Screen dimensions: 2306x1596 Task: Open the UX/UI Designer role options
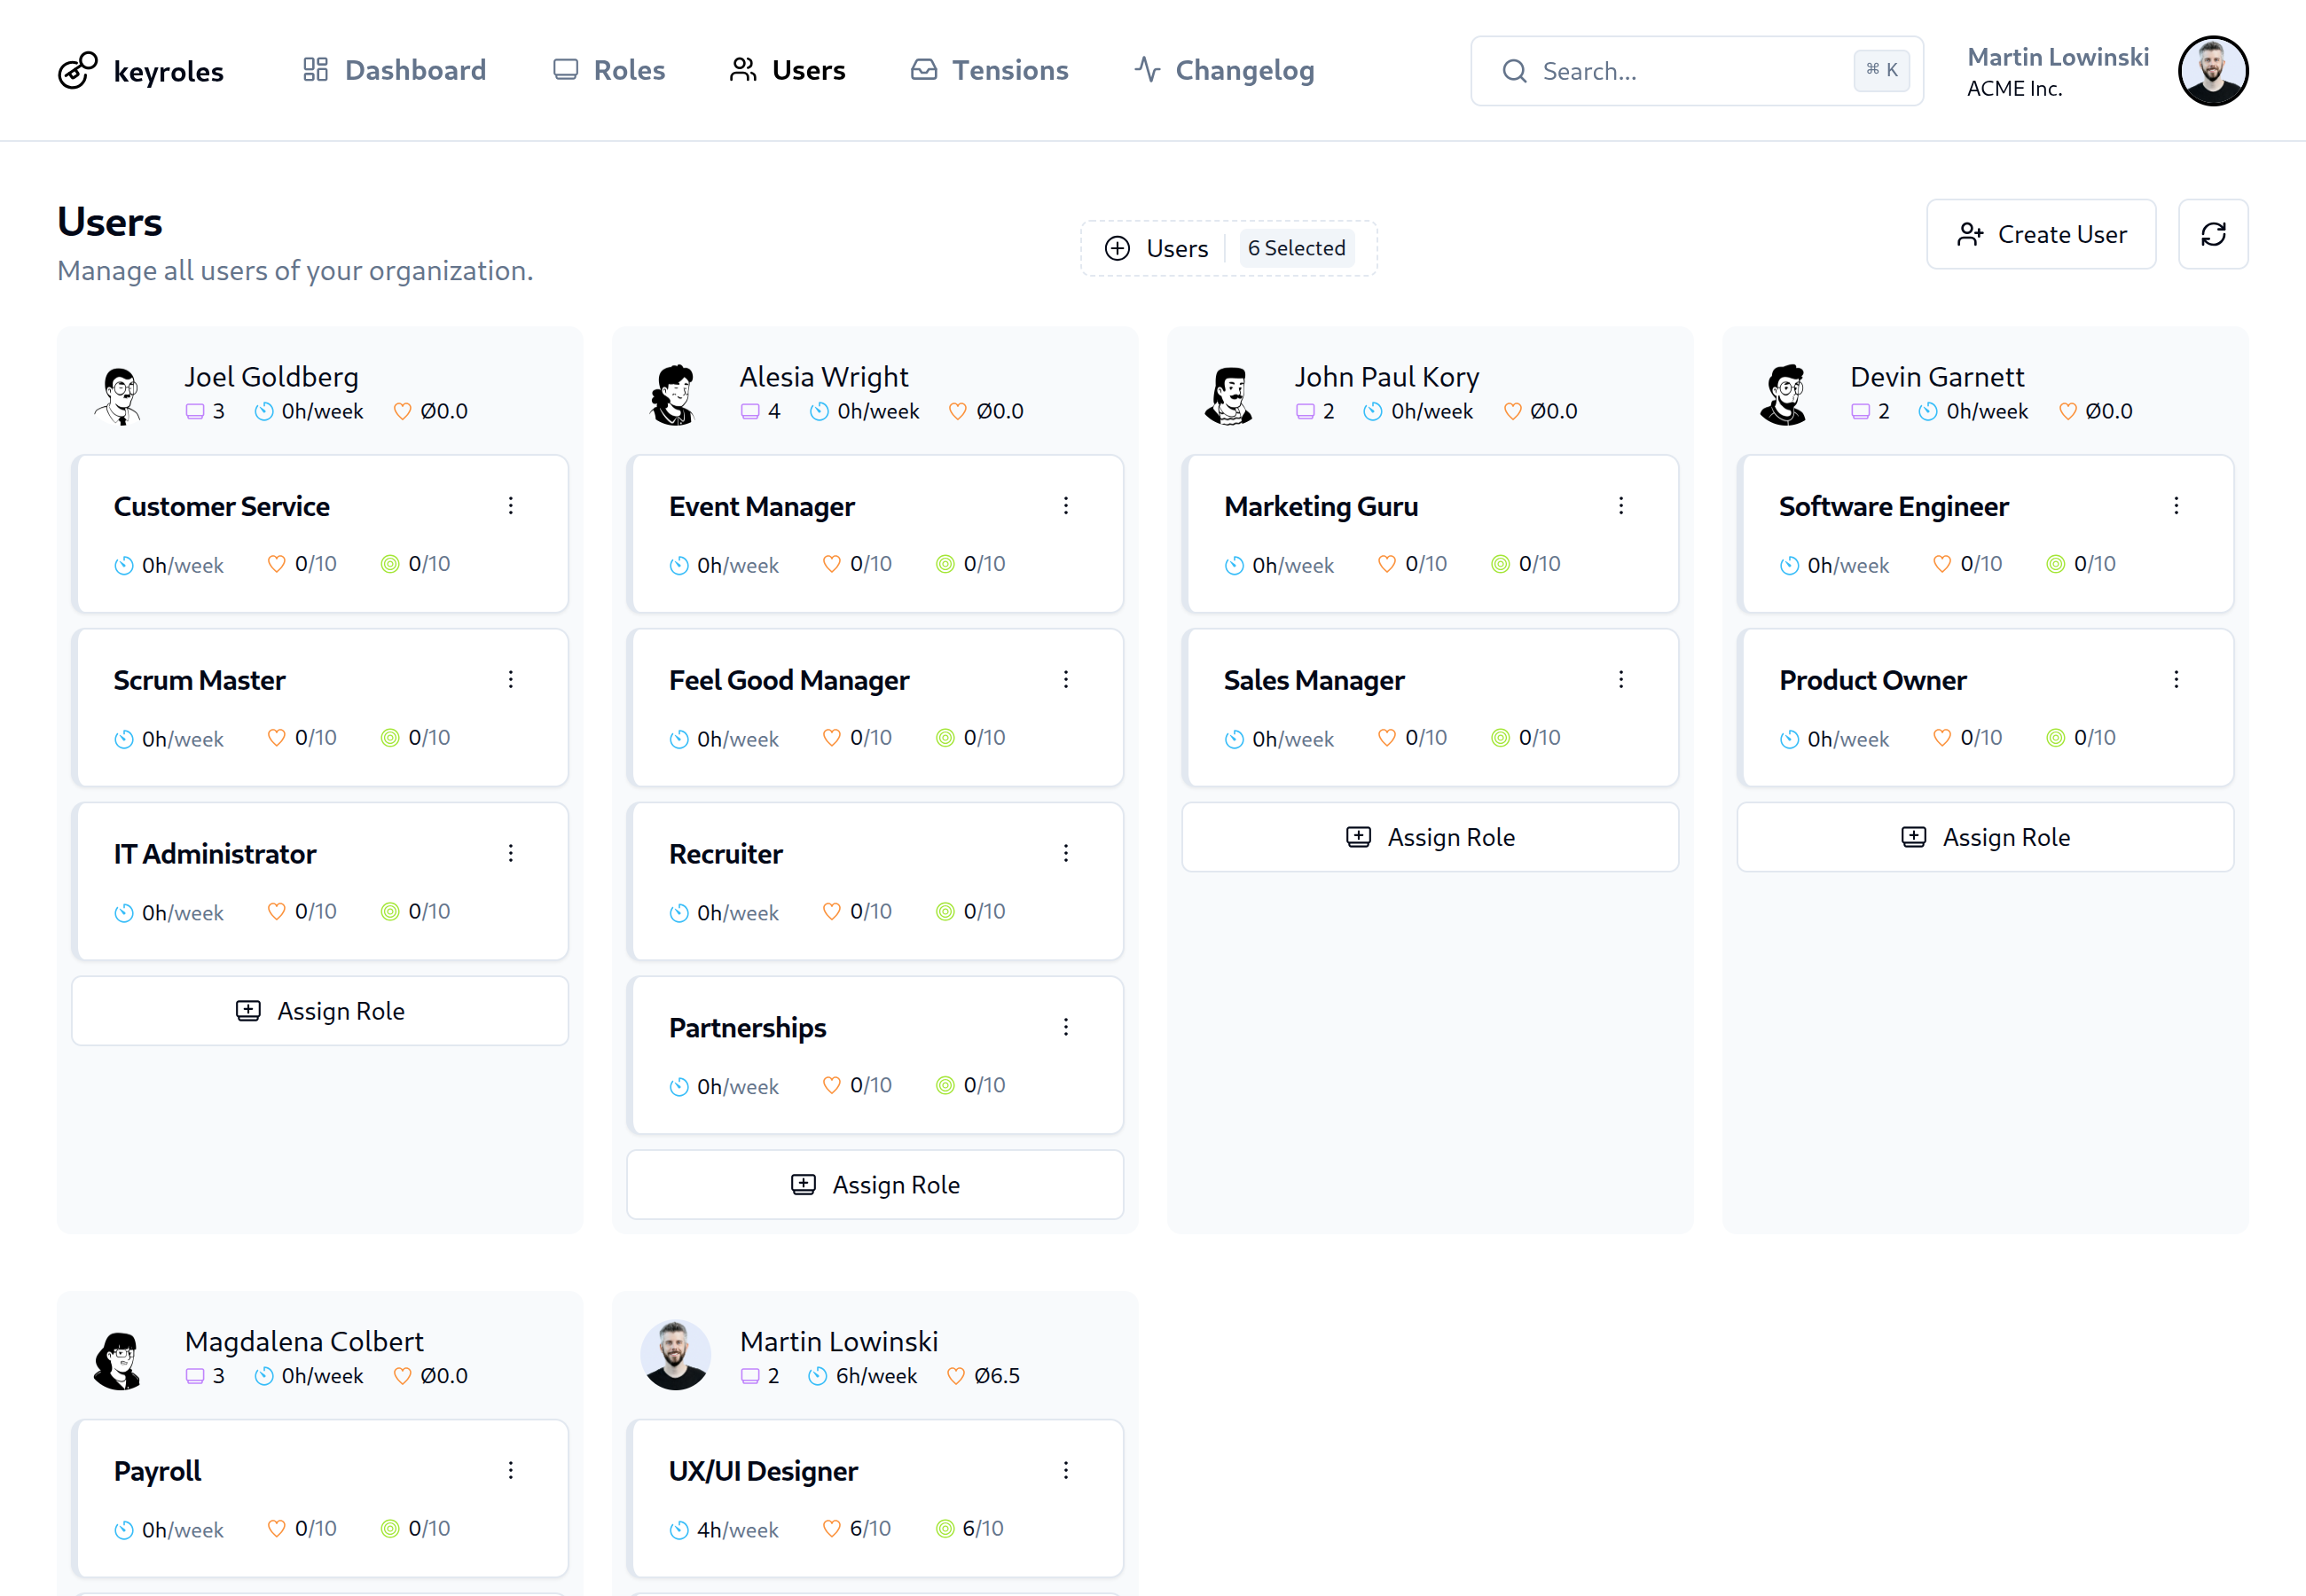coord(1066,1470)
